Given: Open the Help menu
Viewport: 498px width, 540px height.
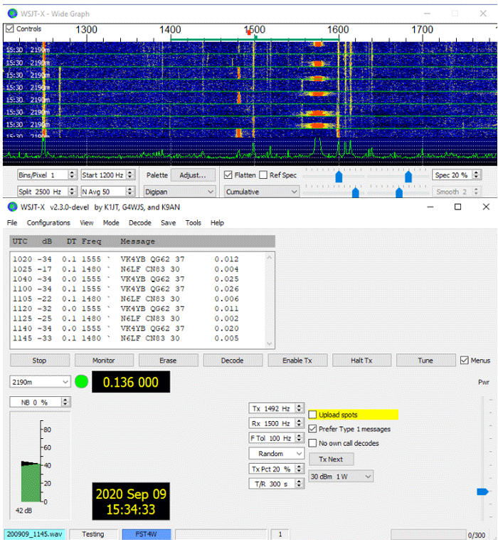Looking at the screenshot, I should point(217,223).
